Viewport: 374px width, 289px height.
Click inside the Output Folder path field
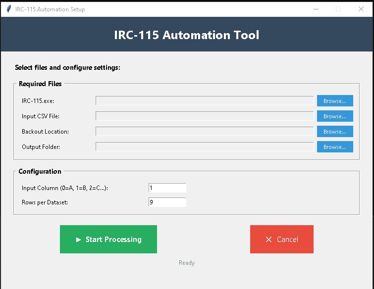(204, 147)
